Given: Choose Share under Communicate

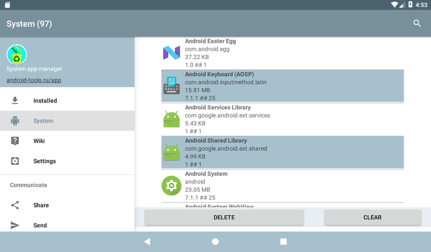Looking at the screenshot, I should coord(67,205).
